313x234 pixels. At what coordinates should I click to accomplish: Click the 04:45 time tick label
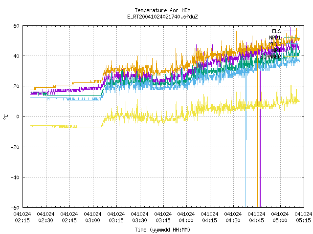click(x=256, y=220)
